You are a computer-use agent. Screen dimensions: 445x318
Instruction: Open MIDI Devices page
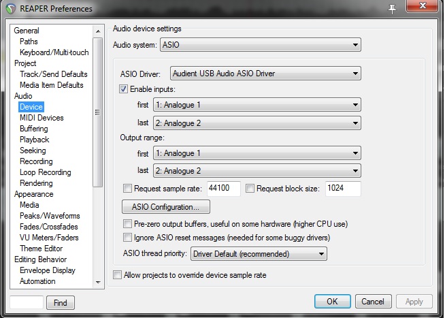point(42,118)
